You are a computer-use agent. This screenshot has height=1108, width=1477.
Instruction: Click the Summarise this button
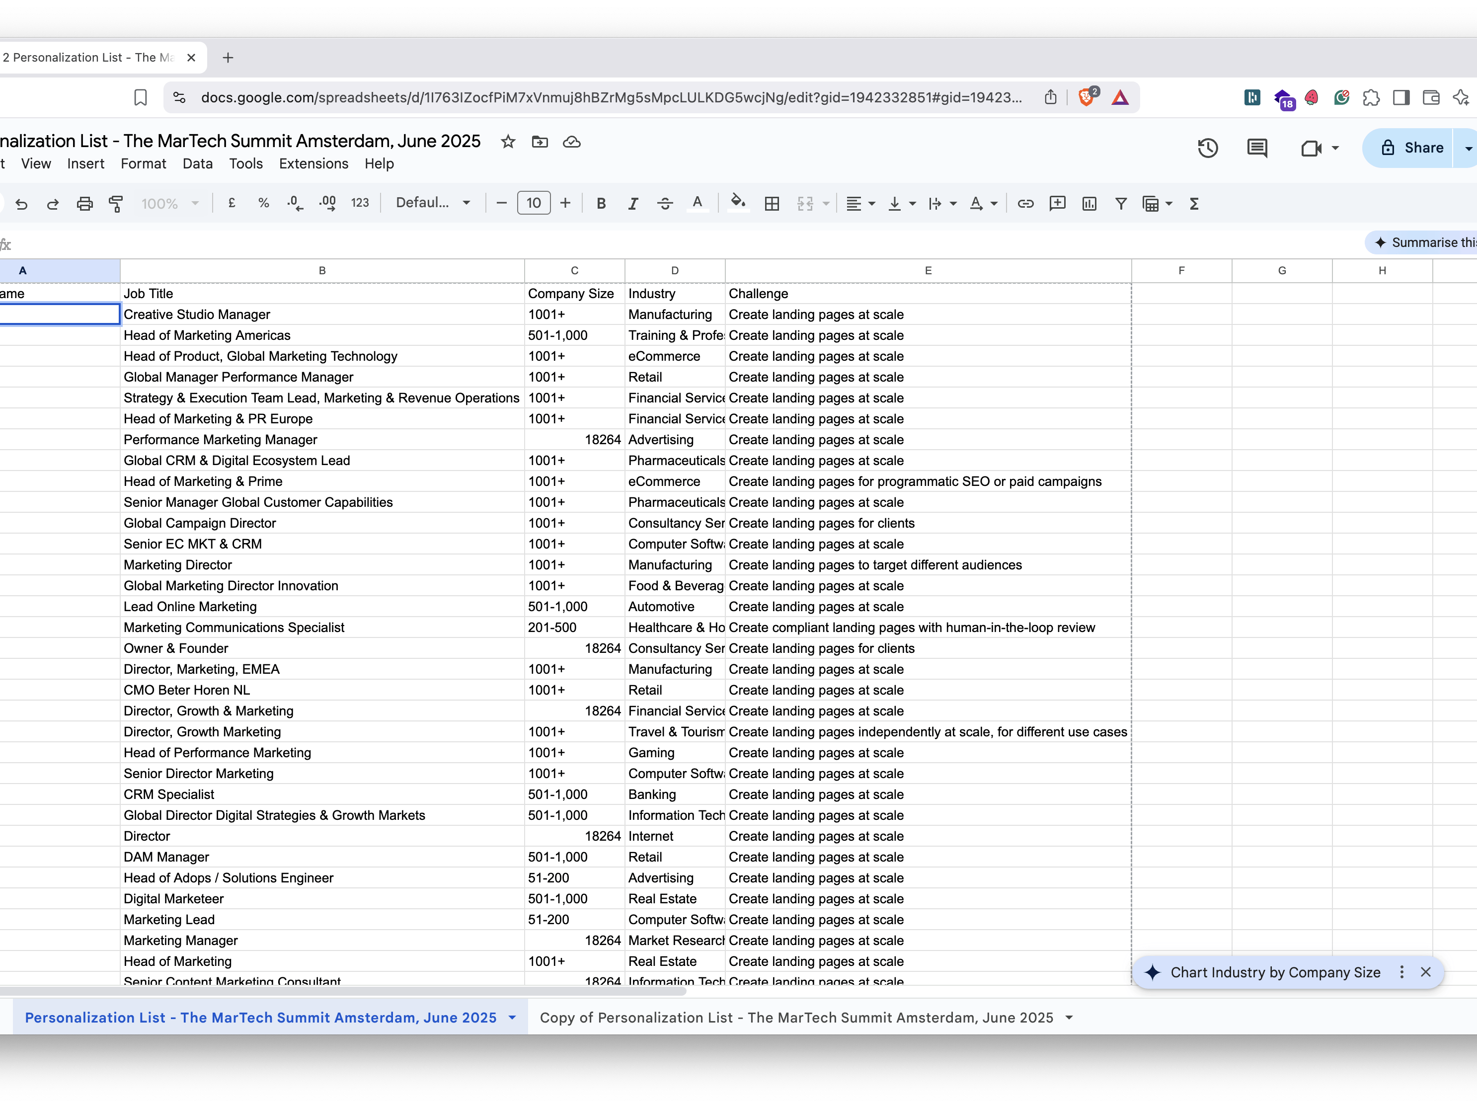pos(1422,242)
